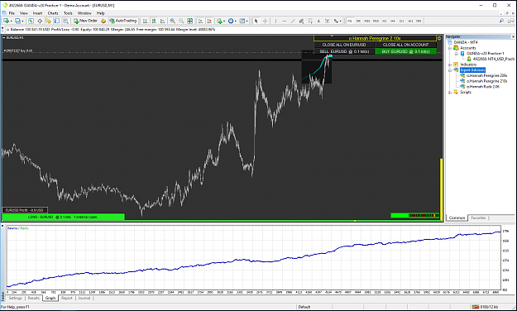The image size is (517, 311).
Task: Select the Text Label tool
Action: tap(327, 21)
